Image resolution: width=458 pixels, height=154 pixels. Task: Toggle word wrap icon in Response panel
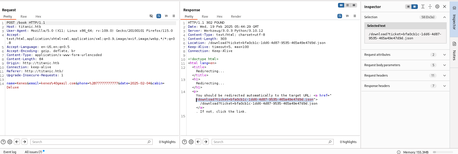[x=340, y=16]
